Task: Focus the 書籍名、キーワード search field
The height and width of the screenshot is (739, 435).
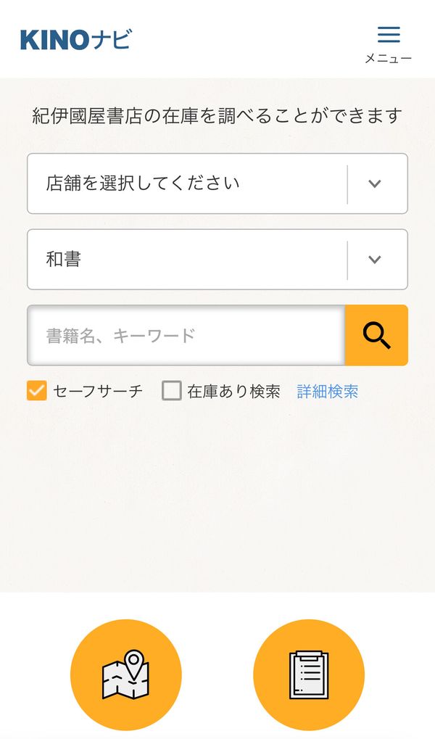Action: click(186, 335)
